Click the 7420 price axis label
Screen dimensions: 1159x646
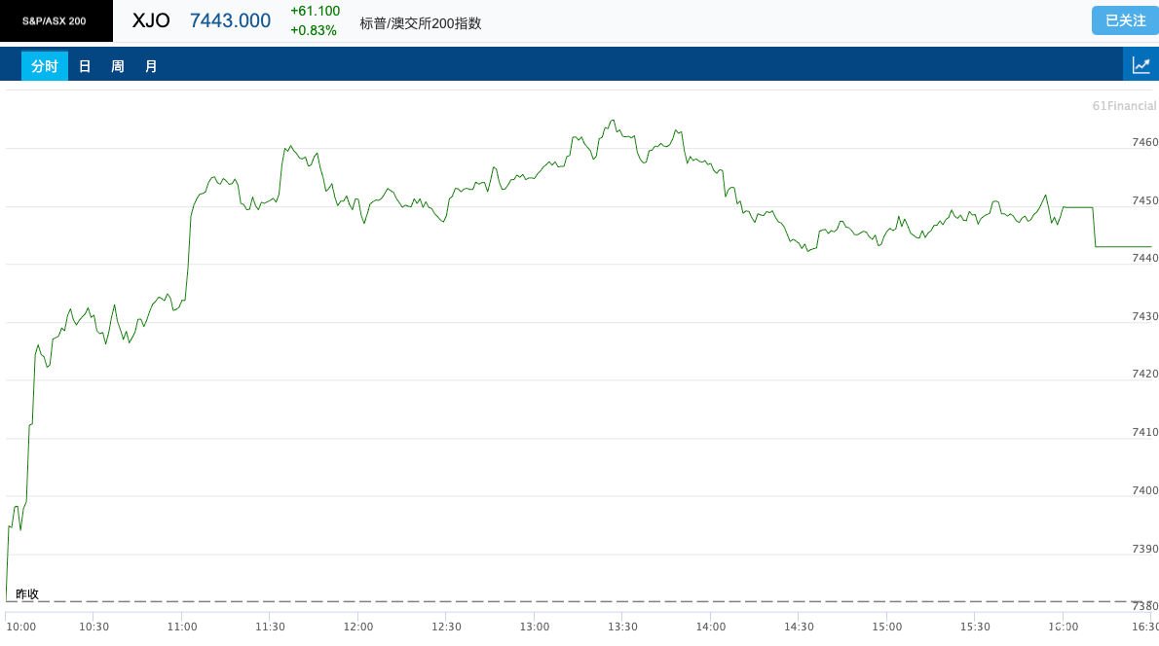(1145, 374)
